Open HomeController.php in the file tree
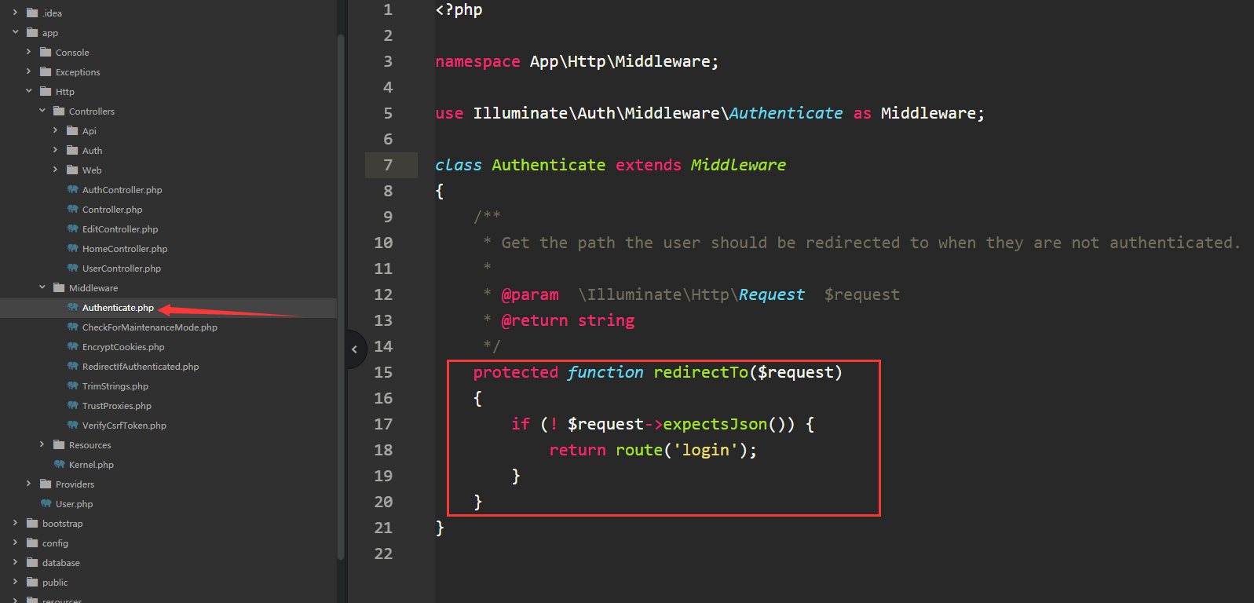This screenshot has width=1254, height=603. [x=125, y=249]
